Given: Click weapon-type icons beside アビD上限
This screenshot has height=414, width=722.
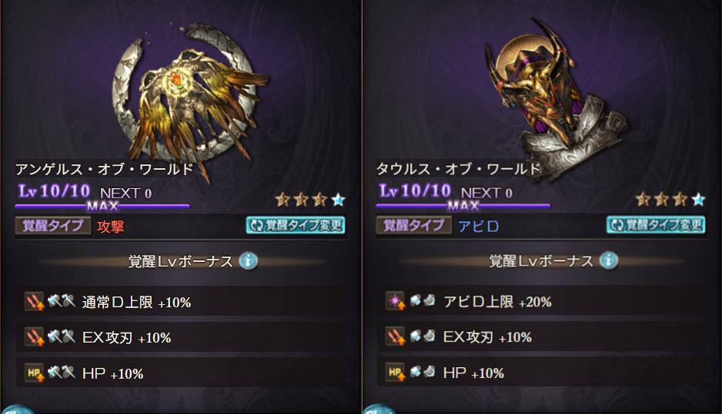Looking at the screenshot, I should click(x=423, y=300).
